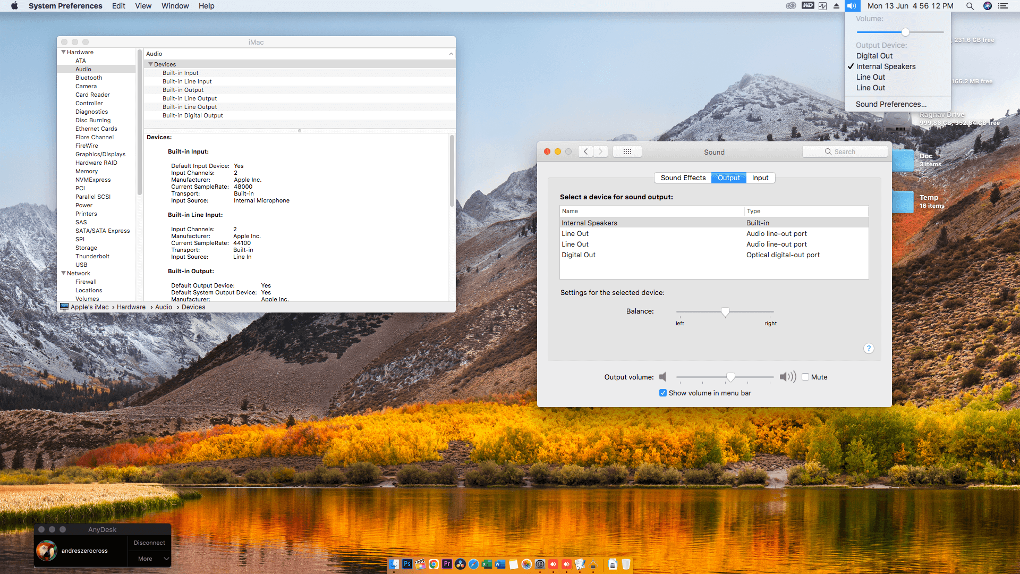
Task: Open Google Chrome in the Dock
Action: [x=433, y=564]
